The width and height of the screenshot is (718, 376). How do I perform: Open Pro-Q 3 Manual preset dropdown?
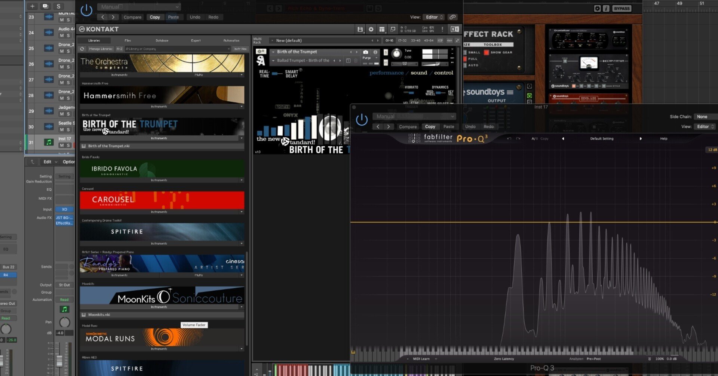coord(414,117)
